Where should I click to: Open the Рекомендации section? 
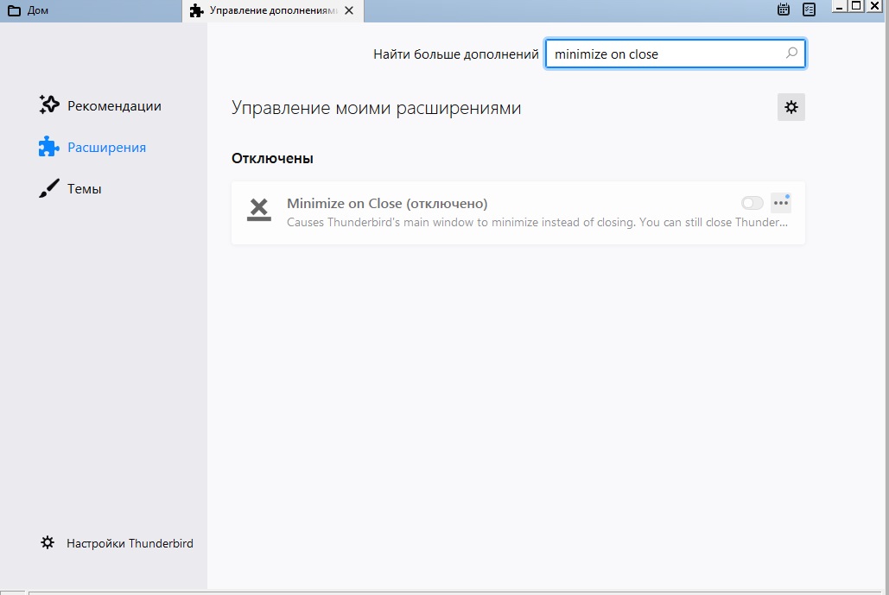(x=100, y=105)
